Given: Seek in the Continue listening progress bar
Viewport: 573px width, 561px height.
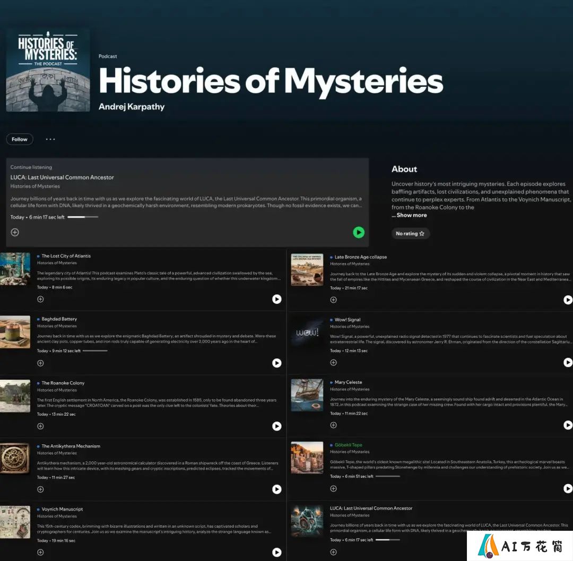Looking at the screenshot, I should coord(83,217).
